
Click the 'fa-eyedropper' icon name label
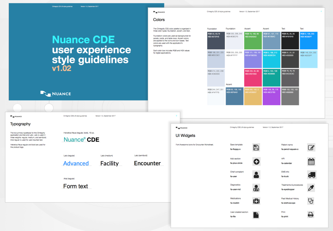point(288,189)
